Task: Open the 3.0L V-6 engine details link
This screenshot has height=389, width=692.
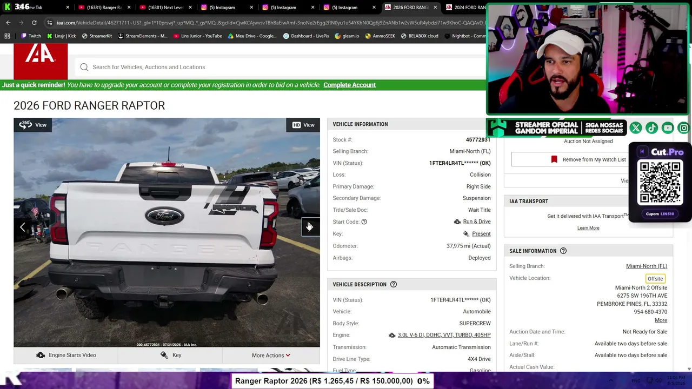Action: click(x=444, y=335)
